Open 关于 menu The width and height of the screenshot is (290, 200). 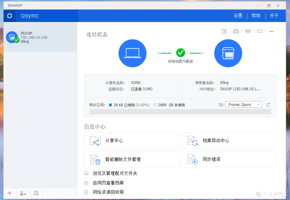(274, 16)
